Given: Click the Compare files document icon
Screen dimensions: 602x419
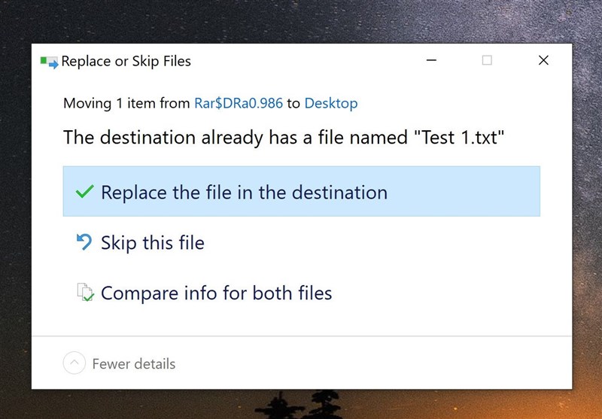Looking at the screenshot, I should (x=84, y=293).
